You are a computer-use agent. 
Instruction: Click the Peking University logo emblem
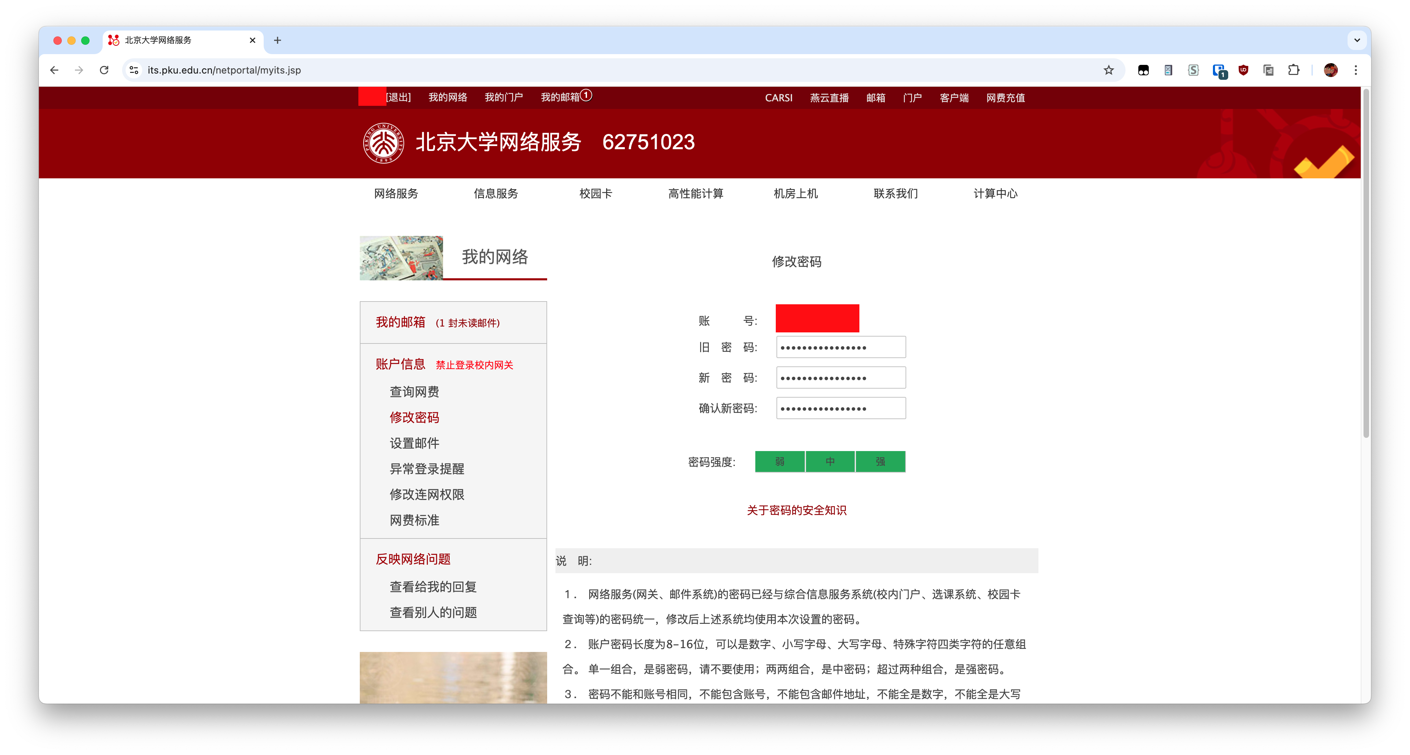(x=383, y=143)
